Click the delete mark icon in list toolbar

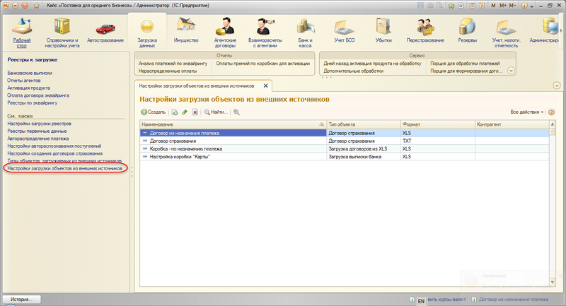point(195,112)
